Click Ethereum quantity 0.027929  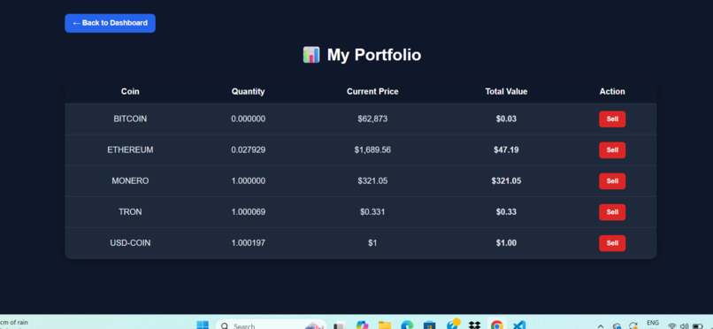coord(249,150)
